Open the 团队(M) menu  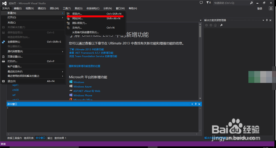pos(54,8)
